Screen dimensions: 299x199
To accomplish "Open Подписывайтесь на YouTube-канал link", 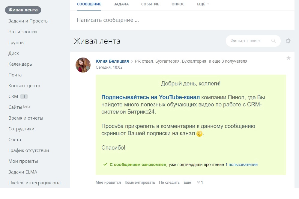I will (x=151, y=97).
